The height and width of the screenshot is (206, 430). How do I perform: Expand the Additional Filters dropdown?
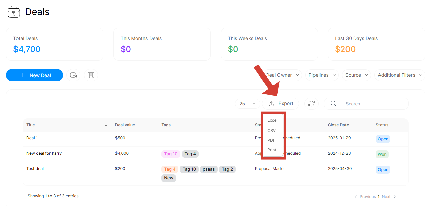point(400,75)
